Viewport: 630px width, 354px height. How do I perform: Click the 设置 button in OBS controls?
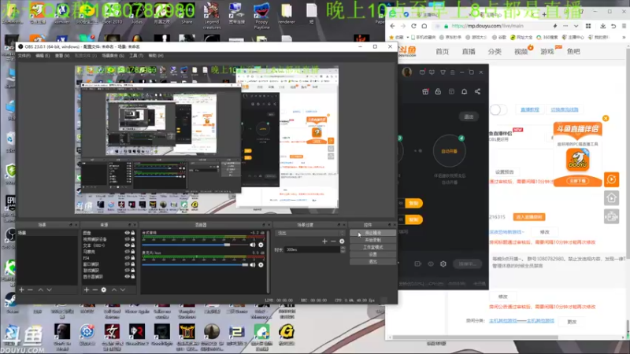tap(372, 254)
